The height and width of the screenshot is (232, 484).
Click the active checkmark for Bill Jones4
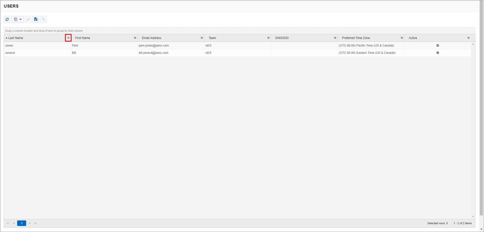pyautogui.click(x=437, y=53)
